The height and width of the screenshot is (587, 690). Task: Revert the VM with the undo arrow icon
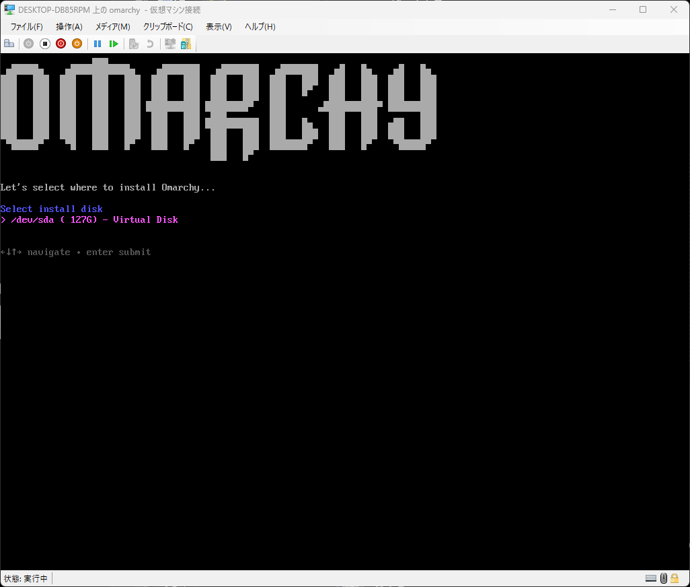click(x=150, y=44)
